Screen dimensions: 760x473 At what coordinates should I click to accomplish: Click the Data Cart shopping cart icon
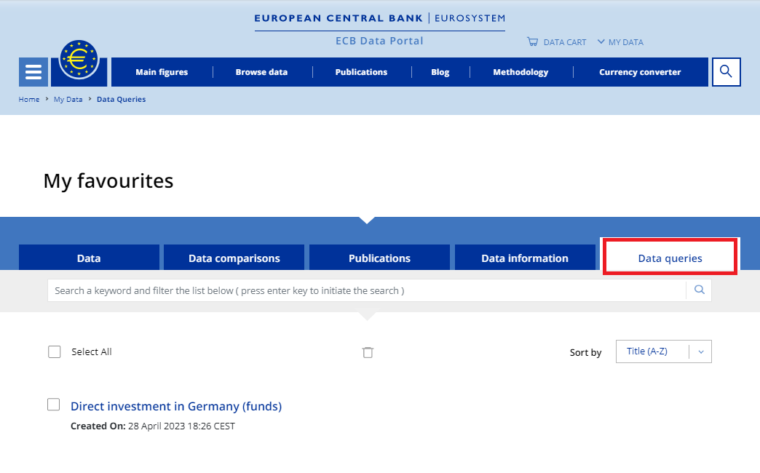[x=533, y=42]
